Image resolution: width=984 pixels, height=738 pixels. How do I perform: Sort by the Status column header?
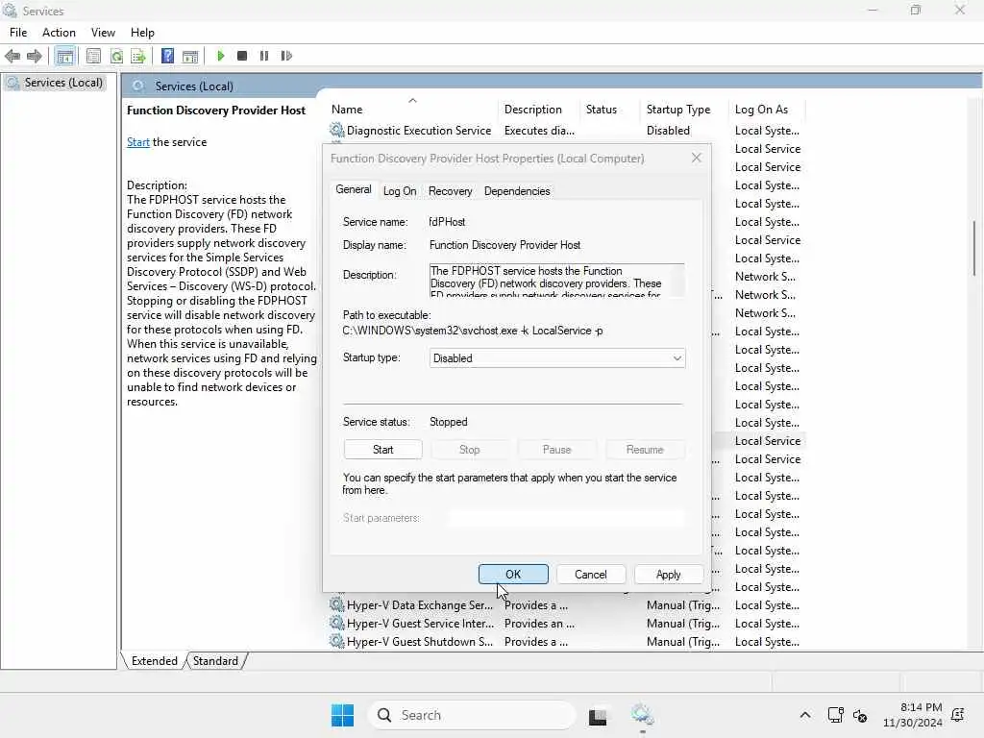602,110
